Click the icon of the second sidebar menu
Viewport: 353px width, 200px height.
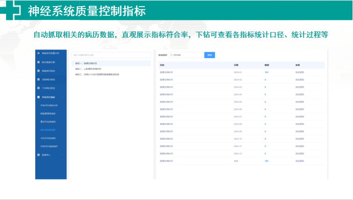pyautogui.click(x=38, y=62)
